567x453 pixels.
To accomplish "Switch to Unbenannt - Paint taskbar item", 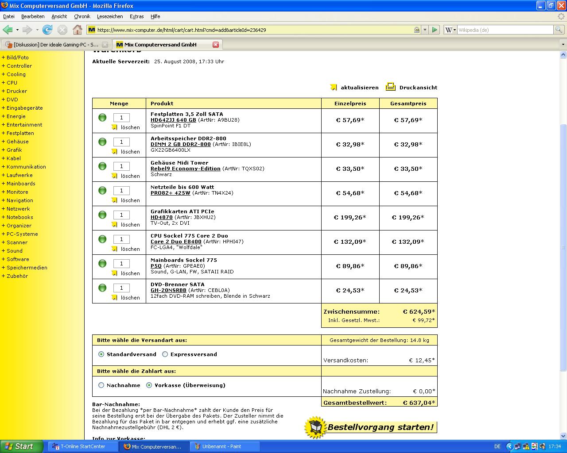I will point(225,446).
